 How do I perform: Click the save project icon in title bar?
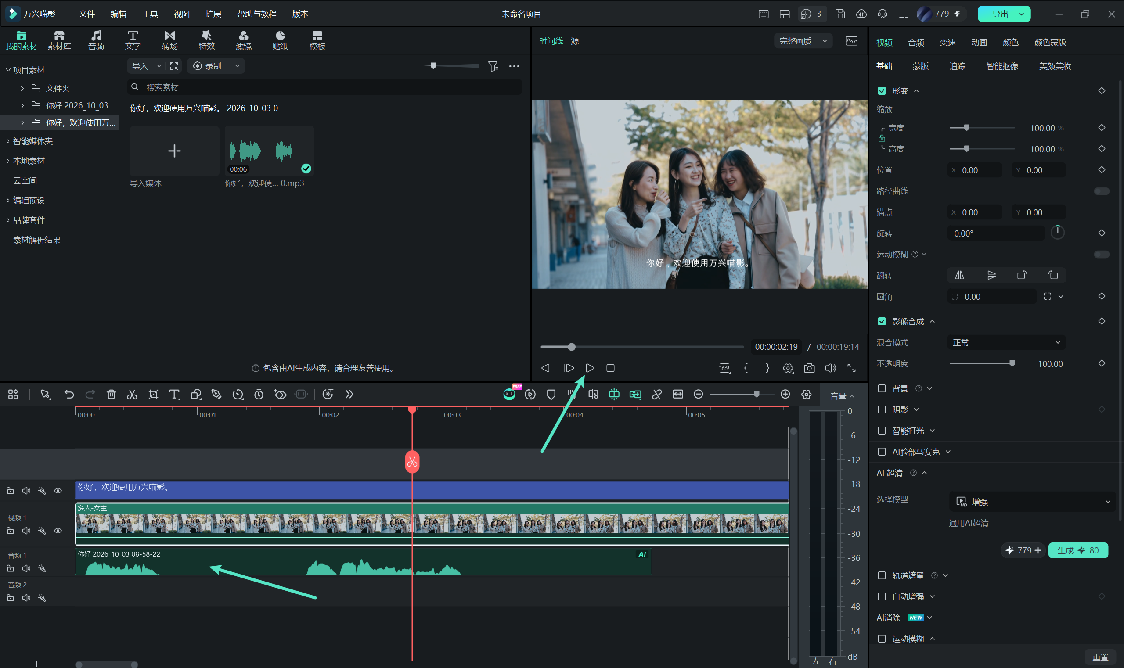pyautogui.click(x=840, y=14)
